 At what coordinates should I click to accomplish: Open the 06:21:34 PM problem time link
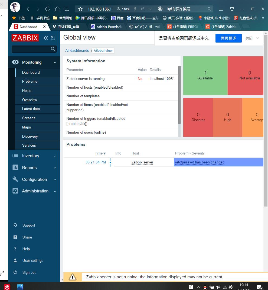[x=96, y=162]
